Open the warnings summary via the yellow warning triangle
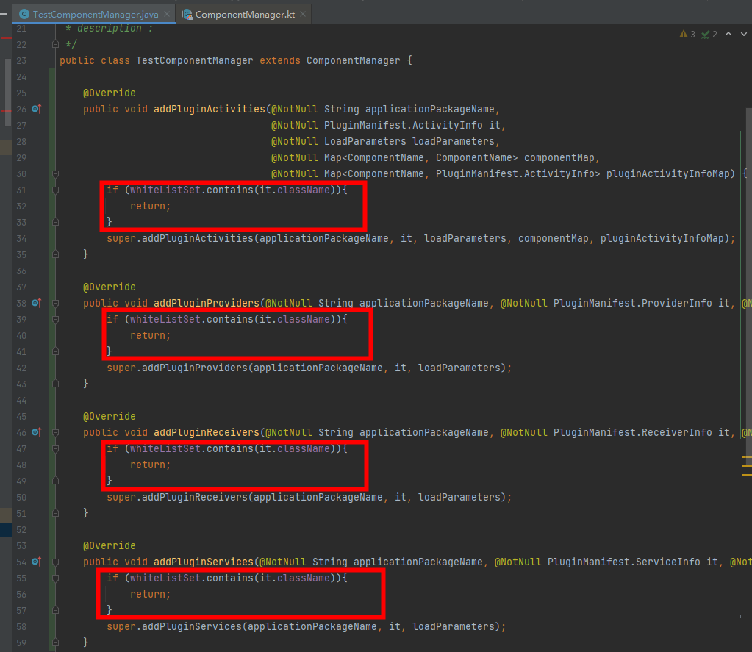The height and width of the screenshot is (652, 752). (682, 34)
